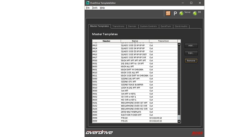The height and width of the screenshot is (137, 225).
Task: Click the scrollbar down arrow
Action: click(179, 121)
